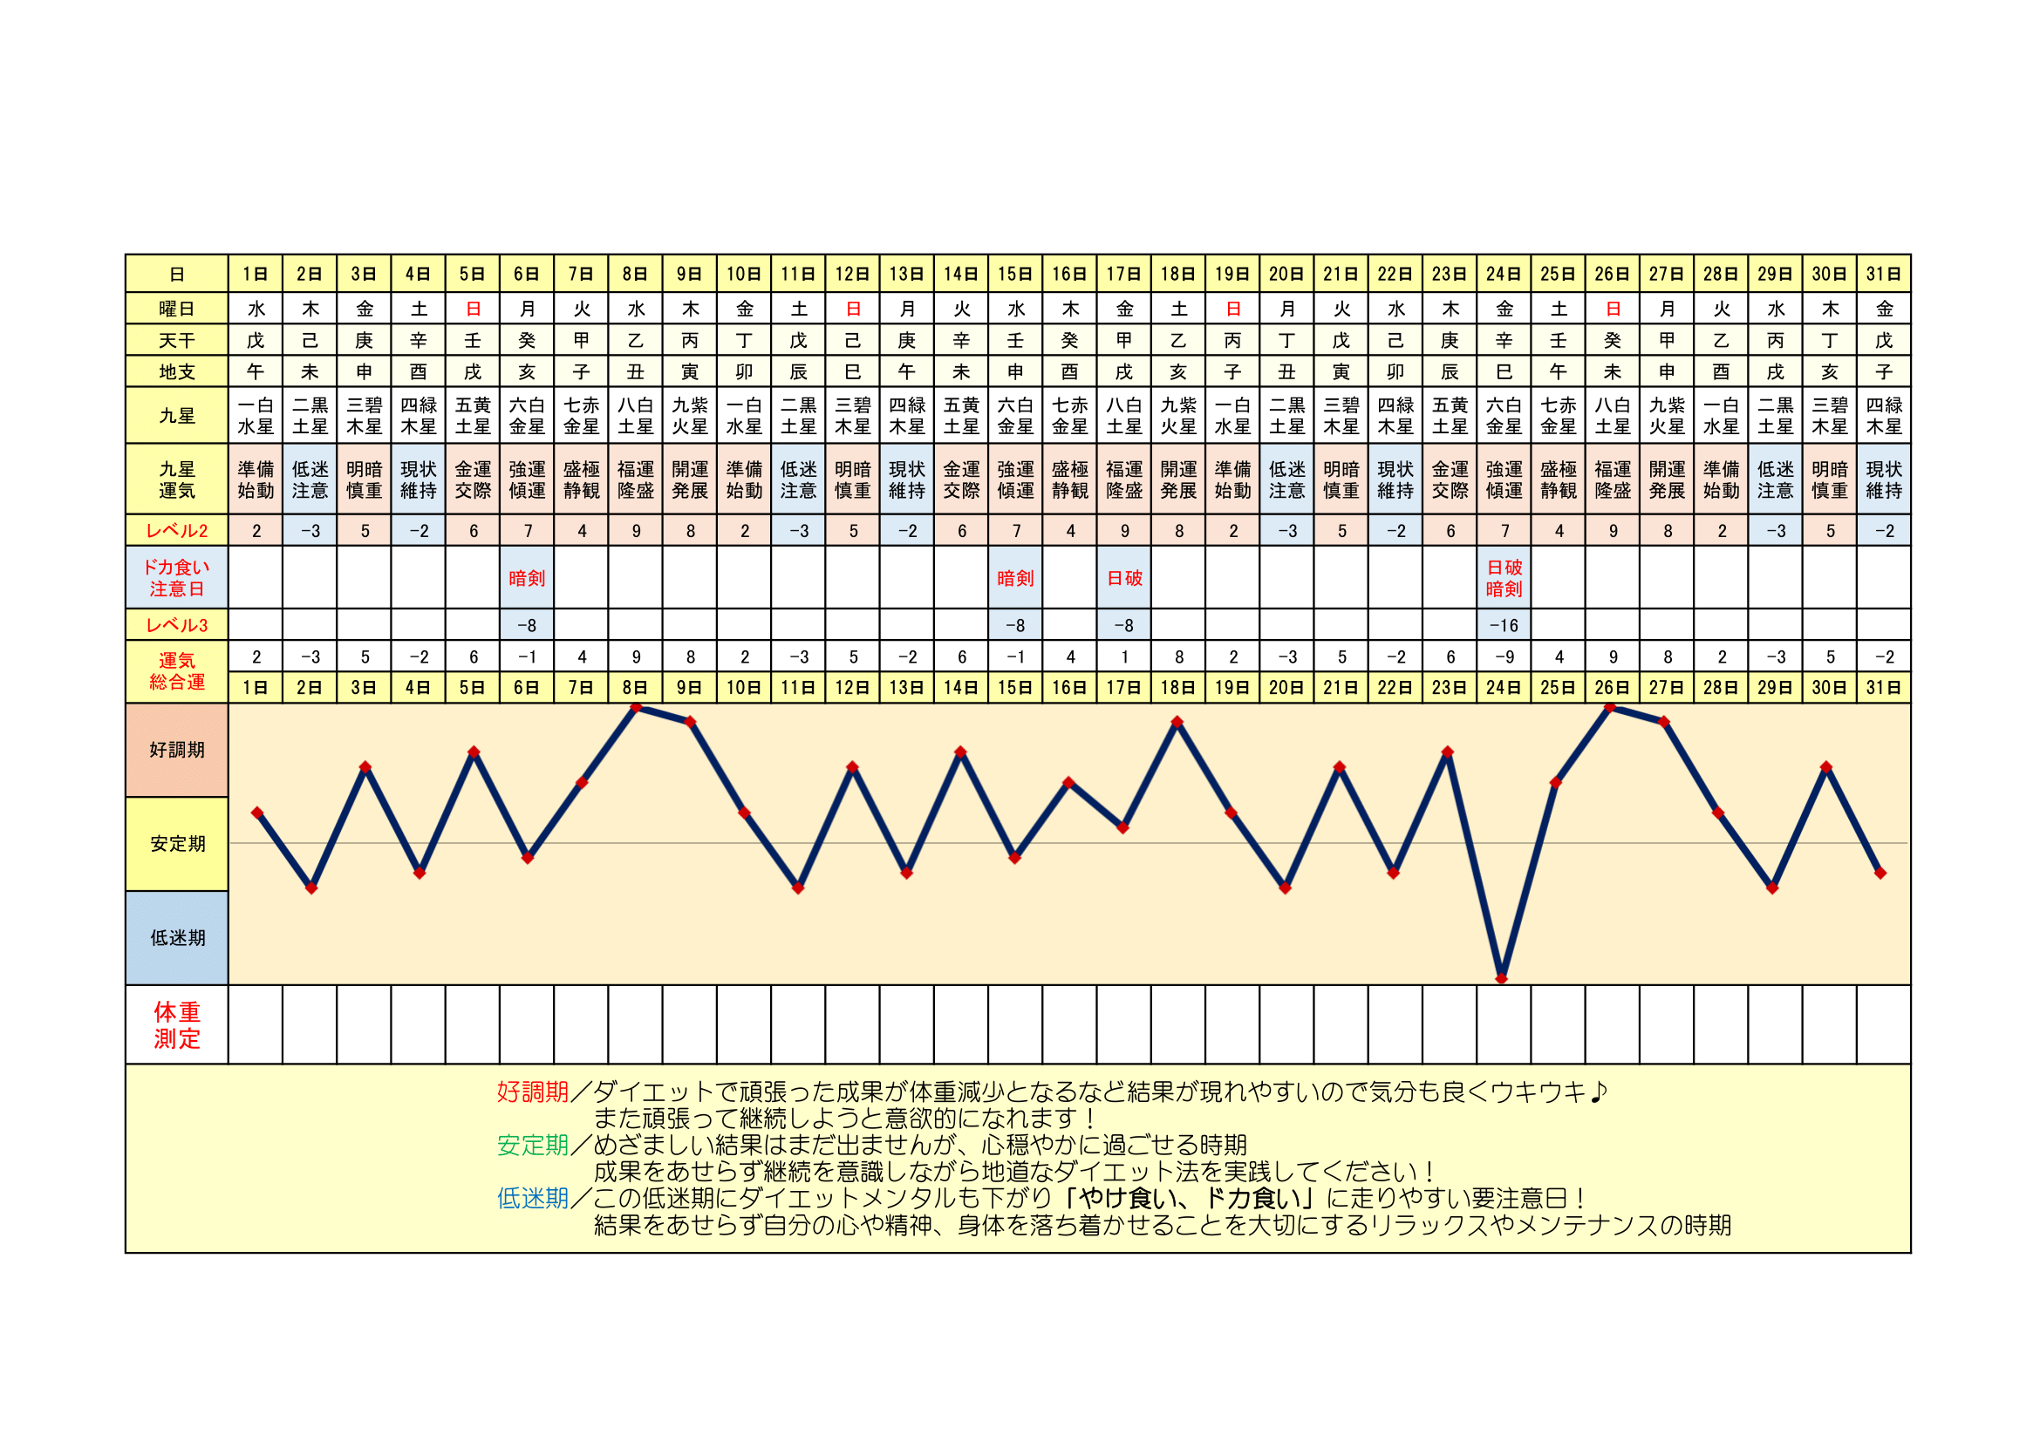Click the green 安定期 text in bottom legend
The image size is (2040, 1442).
532,1146
